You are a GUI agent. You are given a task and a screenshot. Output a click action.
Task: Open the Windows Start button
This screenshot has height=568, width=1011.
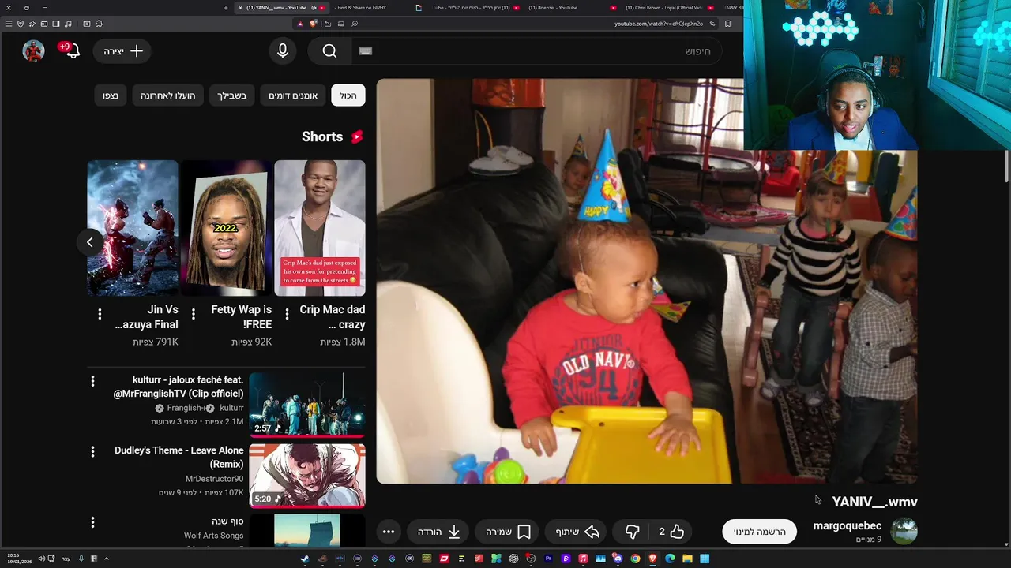pos(705,559)
